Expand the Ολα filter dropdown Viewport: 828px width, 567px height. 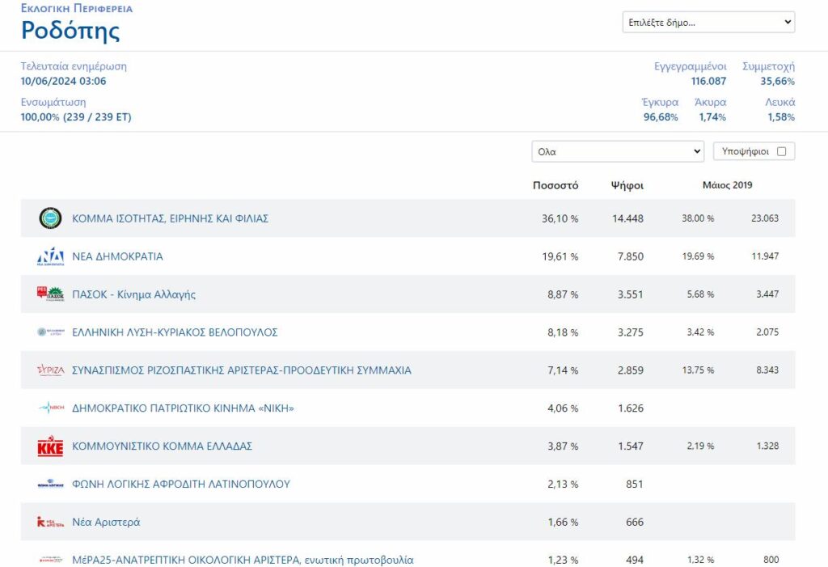pyautogui.click(x=618, y=151)
